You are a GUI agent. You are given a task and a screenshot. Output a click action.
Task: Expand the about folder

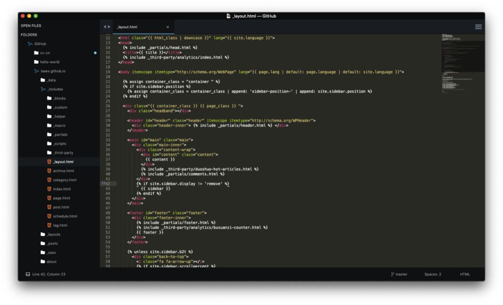tap(51, 262)
